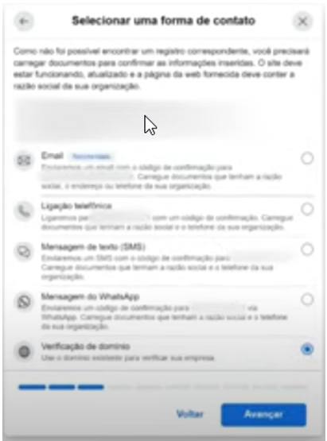This screenshot has width=327, height=441.
Task: Click the domain verification globe icon
Action: tap(24, 351)
